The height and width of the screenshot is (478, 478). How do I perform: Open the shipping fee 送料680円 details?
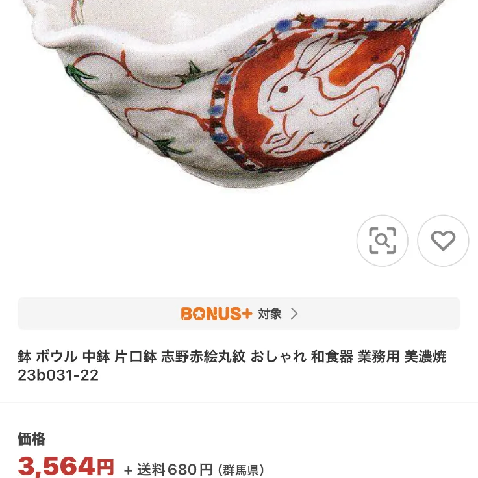click(x=175, y=470)
